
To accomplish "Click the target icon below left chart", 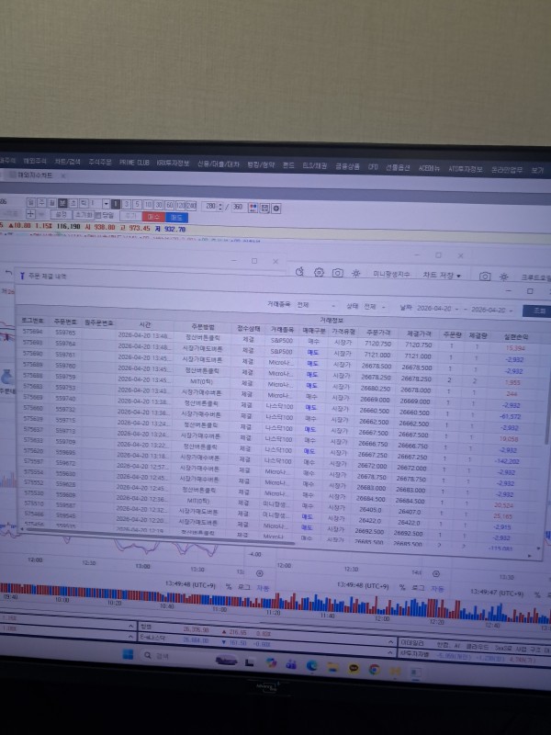I will pyautogui.click(x=260, y=573).
